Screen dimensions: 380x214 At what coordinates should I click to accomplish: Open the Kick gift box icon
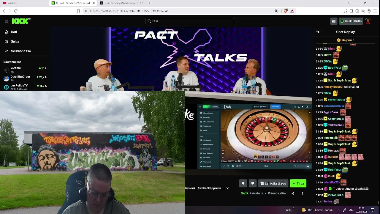(334, 21)
